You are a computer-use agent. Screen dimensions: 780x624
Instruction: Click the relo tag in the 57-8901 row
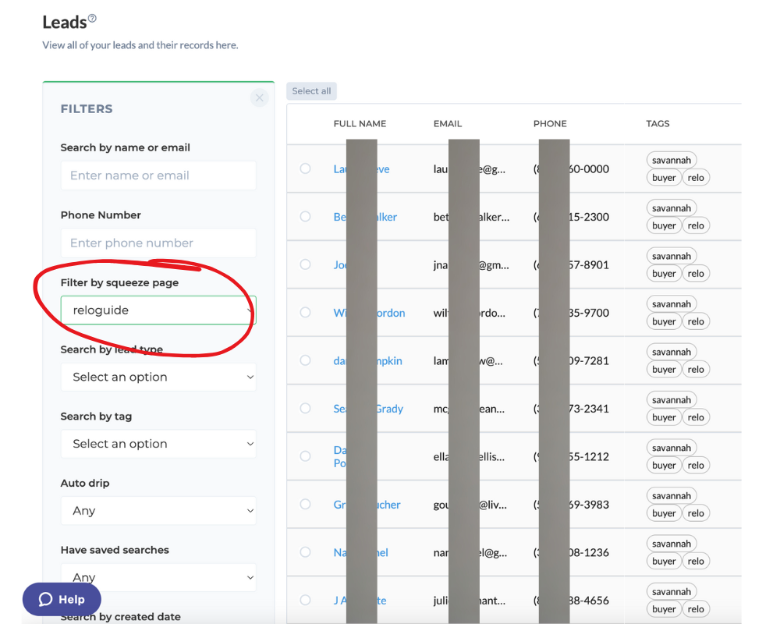(x=696, y=273)
